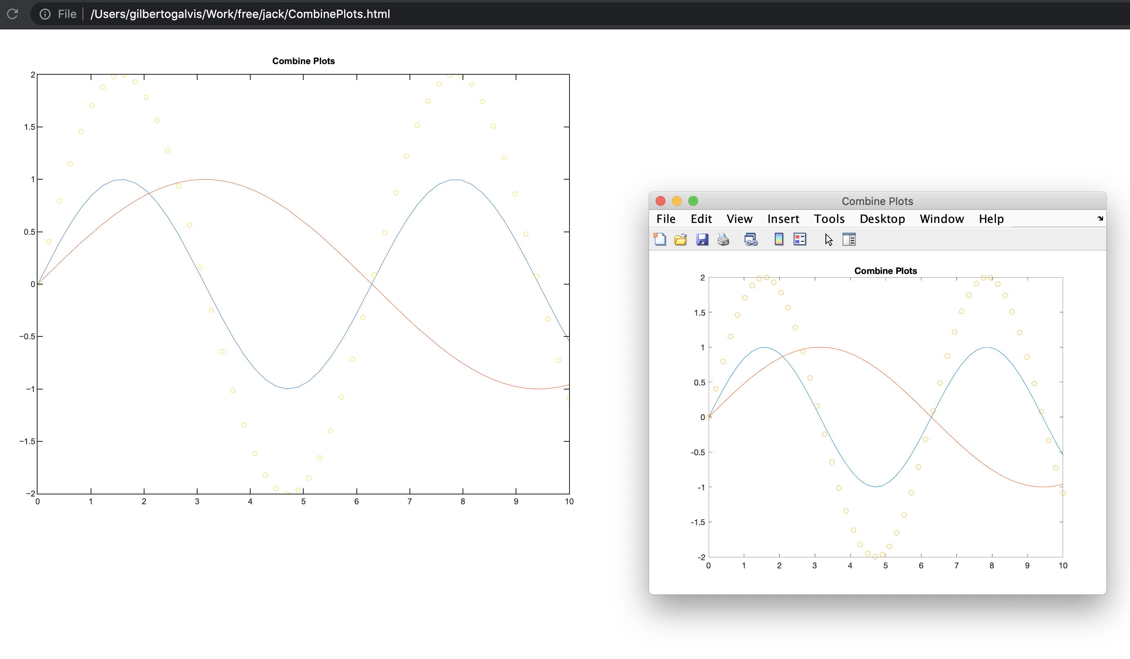
Task: Click the 'Combine Plots' title in browser plot
Action: pyautogui.click(x=304, y=61)
